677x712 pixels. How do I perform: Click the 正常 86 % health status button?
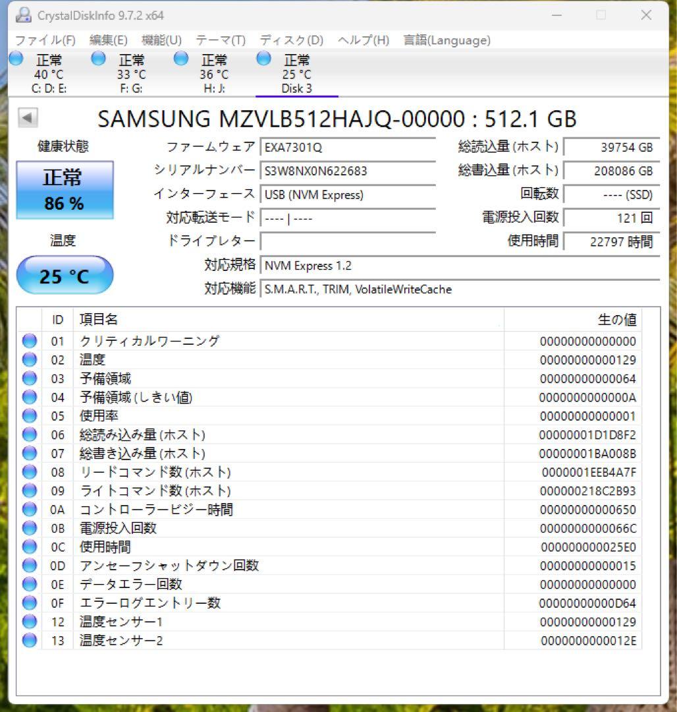click(65, 190)
